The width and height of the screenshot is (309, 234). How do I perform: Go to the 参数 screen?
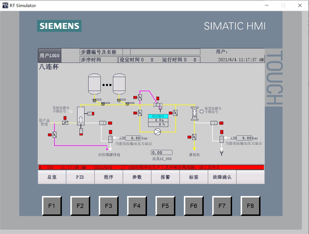coord(137,177)
